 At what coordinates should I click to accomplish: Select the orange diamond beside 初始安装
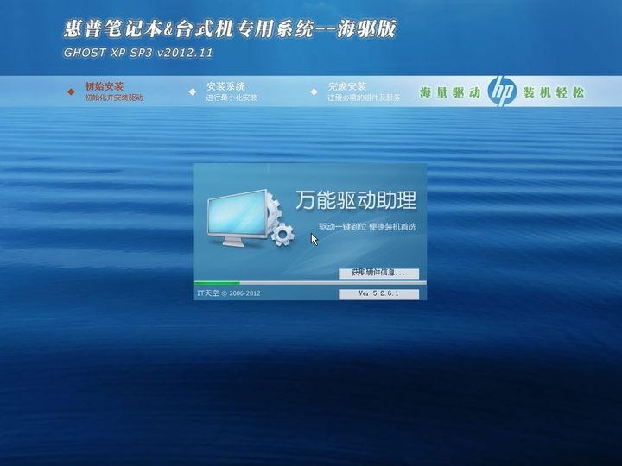pos(71,92)
